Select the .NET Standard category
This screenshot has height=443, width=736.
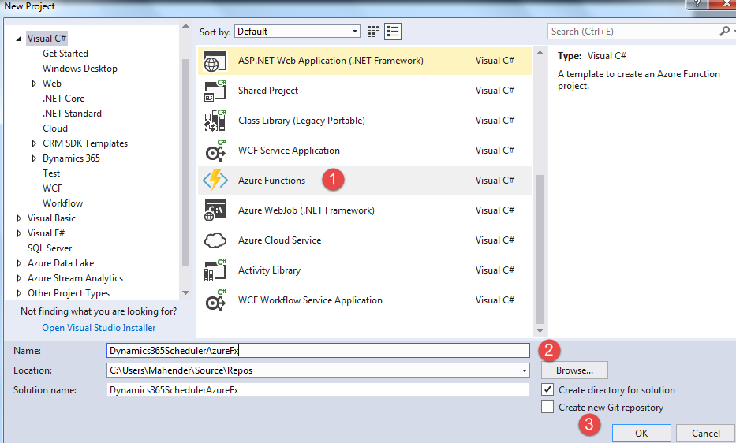click(72, 114)
